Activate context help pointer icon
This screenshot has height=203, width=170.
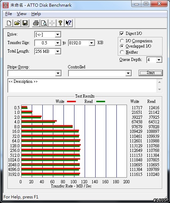(x=68, y=23)
